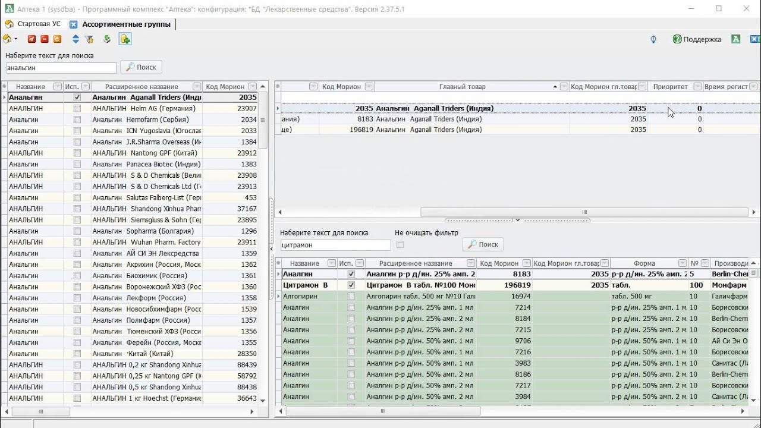Open Форма column filter dropdown
The width and height of the screenshot is (761, 428).
(683, 263)
